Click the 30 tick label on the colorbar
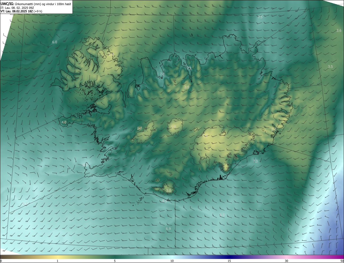 pyautogui.click(x=286, y=261)
